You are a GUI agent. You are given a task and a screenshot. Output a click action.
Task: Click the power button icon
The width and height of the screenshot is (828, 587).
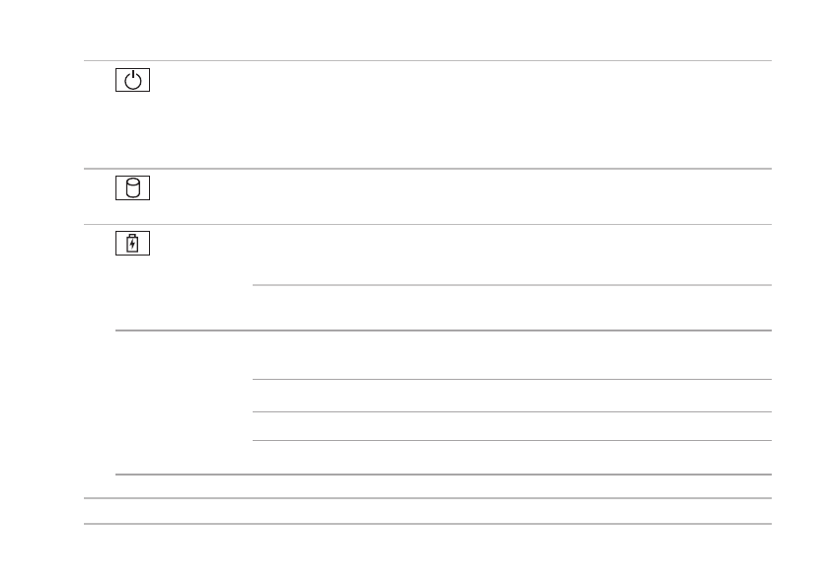[134, 81]
